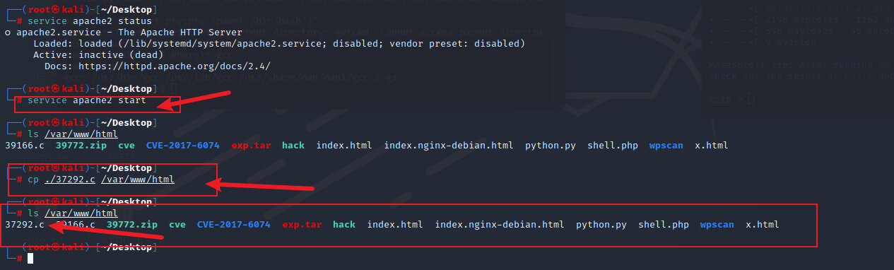Click 'python.py' in listing starting with 39166.c
894x270 pixels.
coord(551,146)
